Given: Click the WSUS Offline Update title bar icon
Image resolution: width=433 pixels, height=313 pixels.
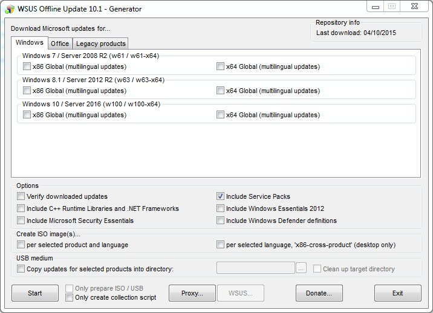Looking at the screenshot, I should [x=10, y=8].
